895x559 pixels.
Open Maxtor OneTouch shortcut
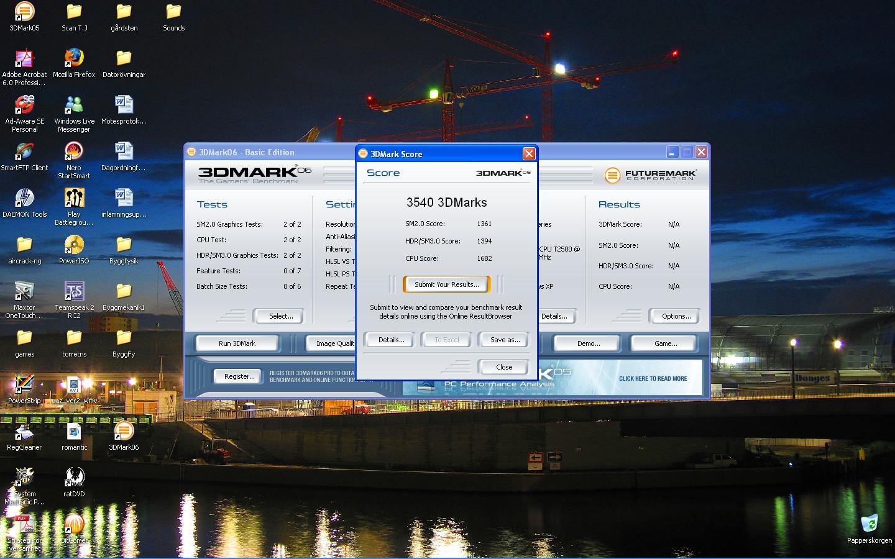coord(24,300)
